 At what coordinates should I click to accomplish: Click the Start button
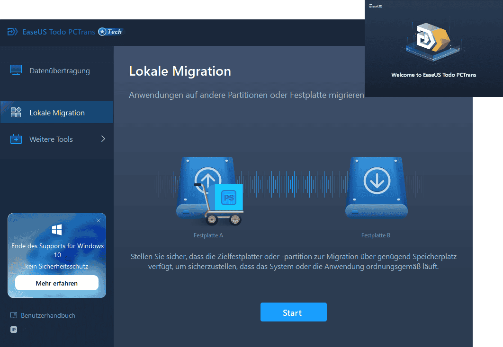[294, 312]
